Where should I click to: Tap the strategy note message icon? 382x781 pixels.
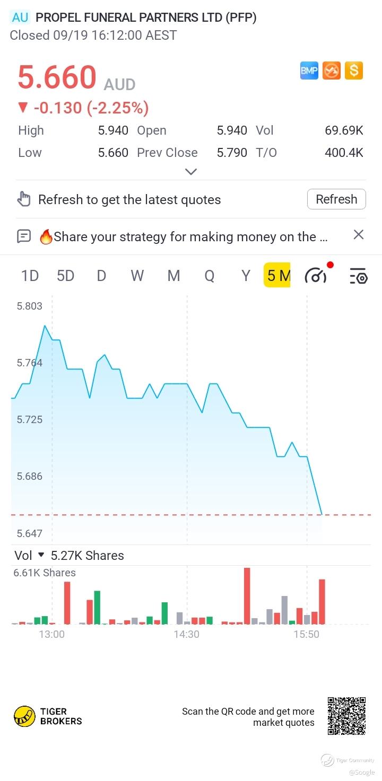(x=24, y=236)
